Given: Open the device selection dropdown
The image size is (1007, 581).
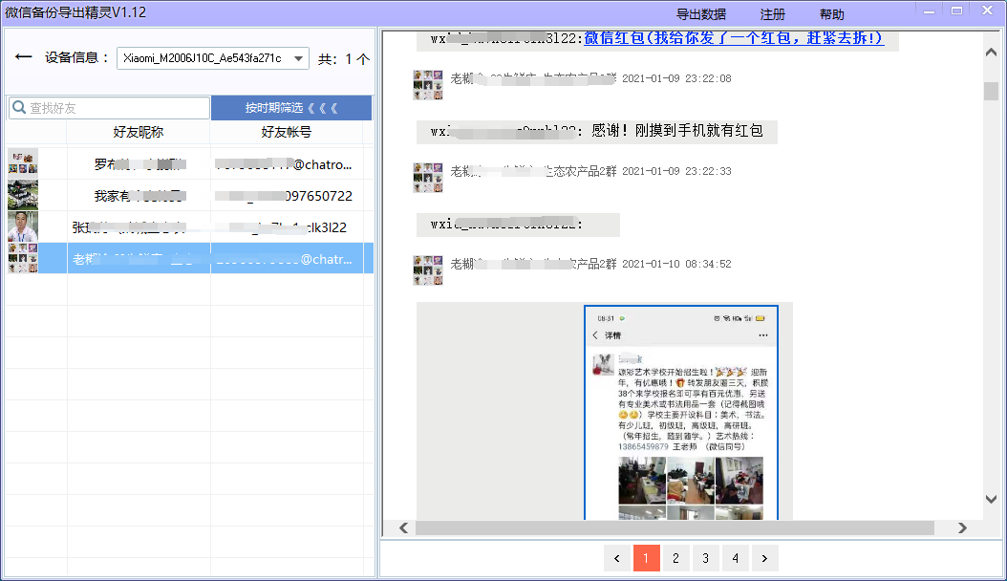Looking at the screenshot, I should pos(300,58).
